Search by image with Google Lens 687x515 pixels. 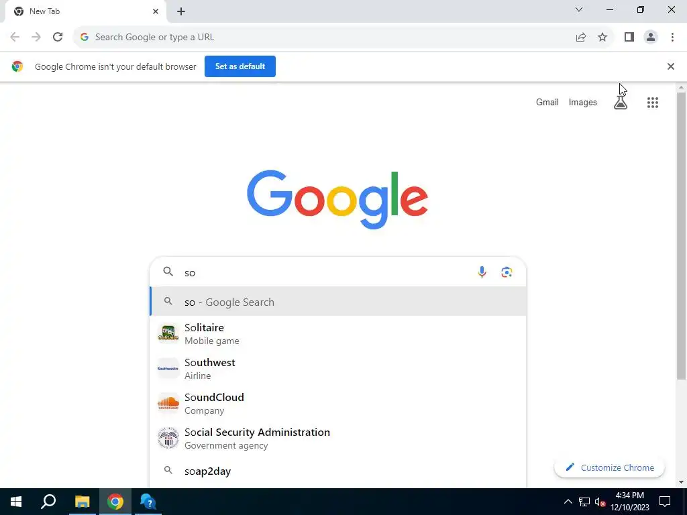pyautogui.click(x=507, y=272)
